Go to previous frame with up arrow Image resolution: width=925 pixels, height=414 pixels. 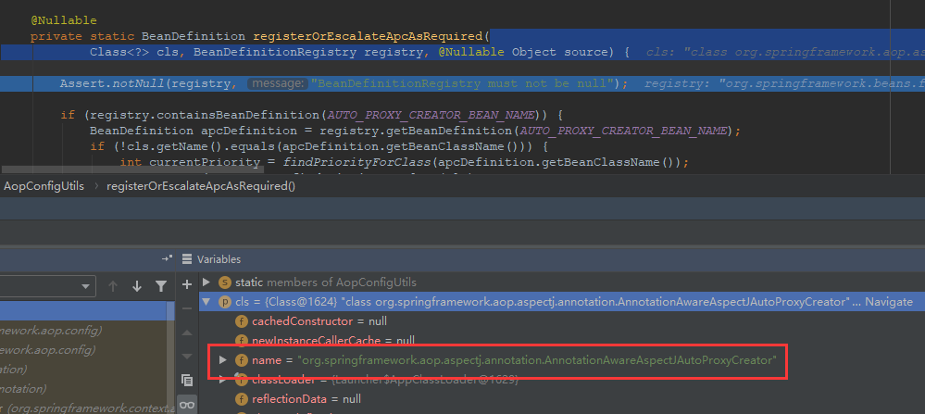[113, 286]
